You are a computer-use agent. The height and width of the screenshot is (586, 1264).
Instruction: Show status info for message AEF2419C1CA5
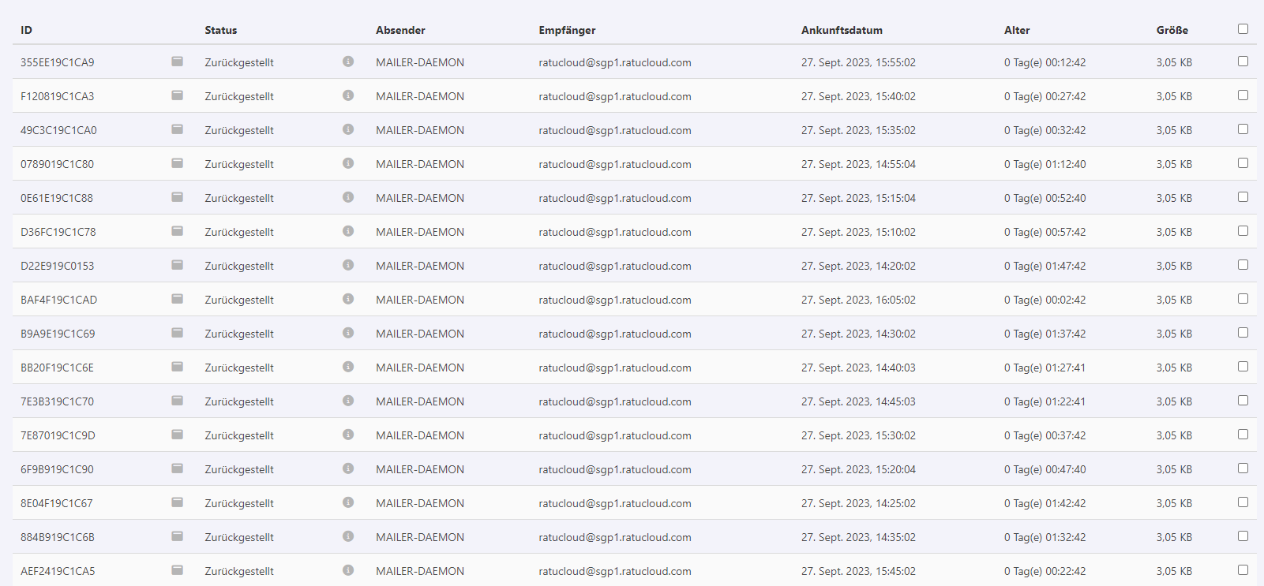pos(348,570)
